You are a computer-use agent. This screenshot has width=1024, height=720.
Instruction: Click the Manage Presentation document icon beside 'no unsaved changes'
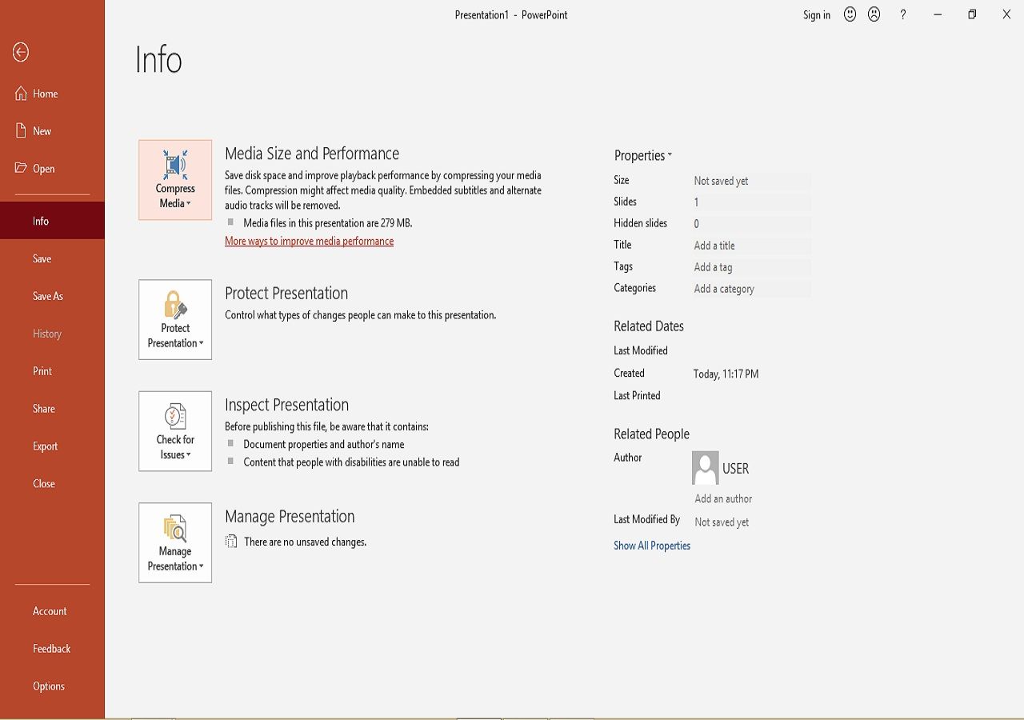[x=231, y=542]
